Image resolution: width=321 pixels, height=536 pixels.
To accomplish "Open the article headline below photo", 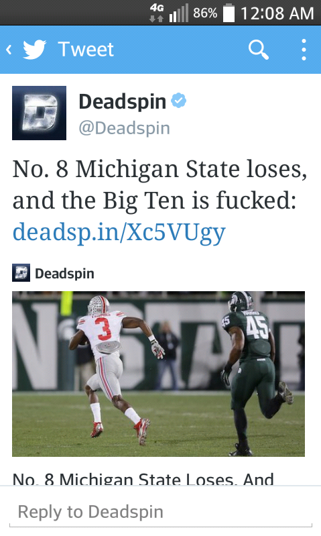I will (143, 478).
